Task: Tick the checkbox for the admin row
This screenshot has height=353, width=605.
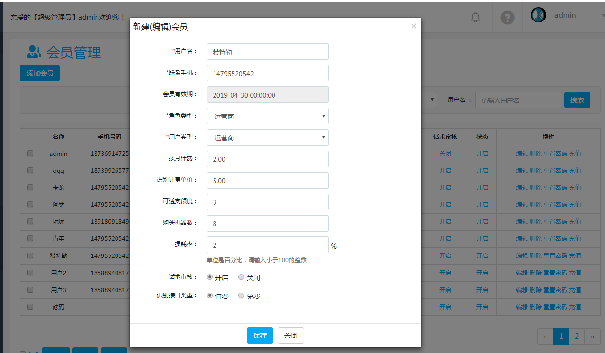Action: [30, 153]
